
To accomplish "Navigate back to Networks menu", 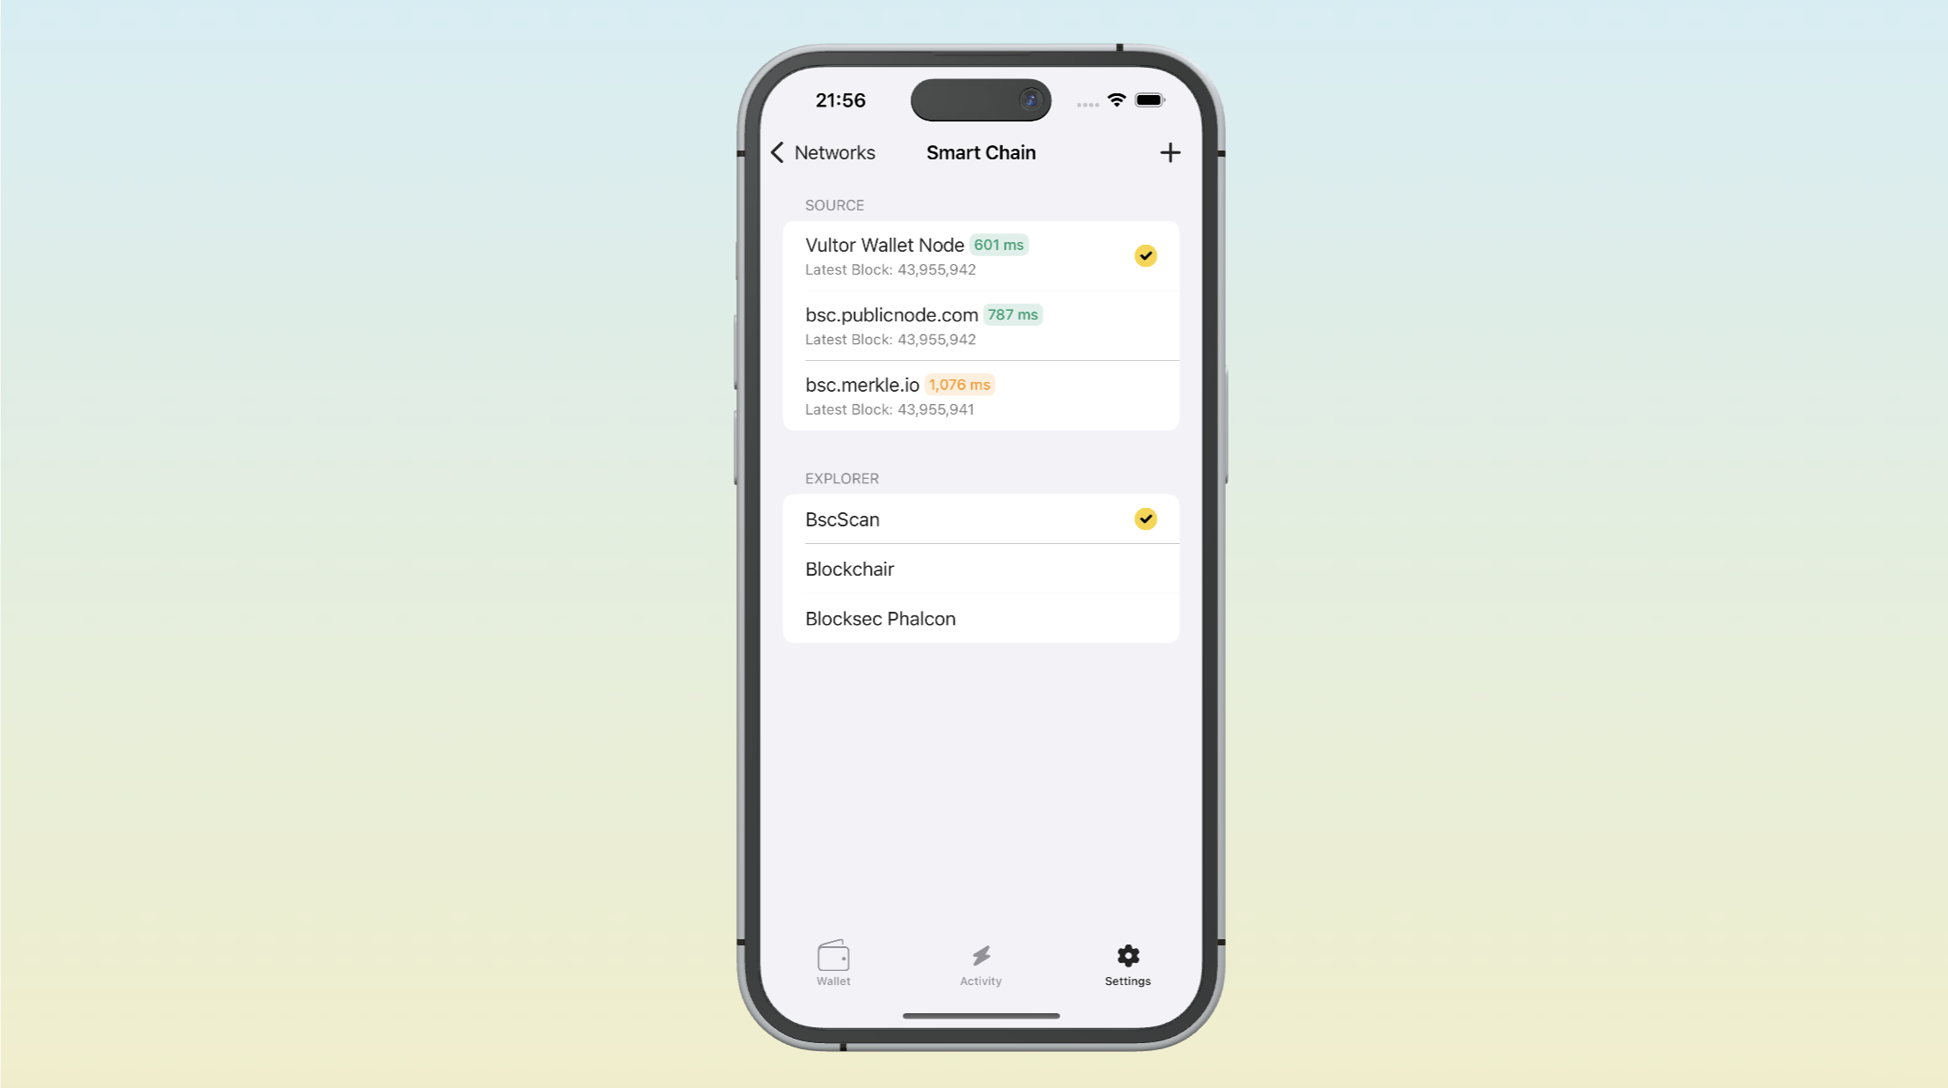I will (820, 151).
